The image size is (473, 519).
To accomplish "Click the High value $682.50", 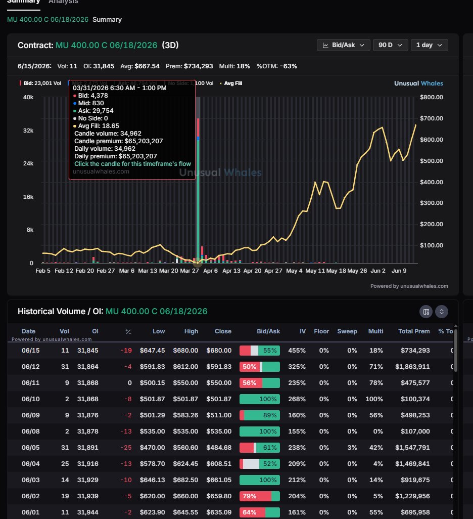I will pyautogui.click(x=185, y=480).
